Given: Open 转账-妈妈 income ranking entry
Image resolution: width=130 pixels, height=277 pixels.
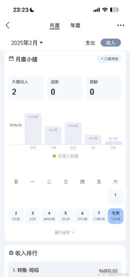Looking at the screenshot, I should point(65,270).
